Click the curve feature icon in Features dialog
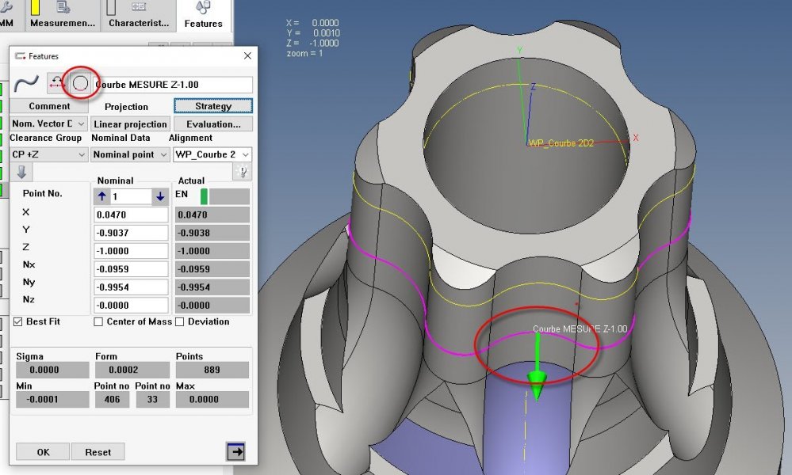The image size is (792, 475). pos(27,84)
